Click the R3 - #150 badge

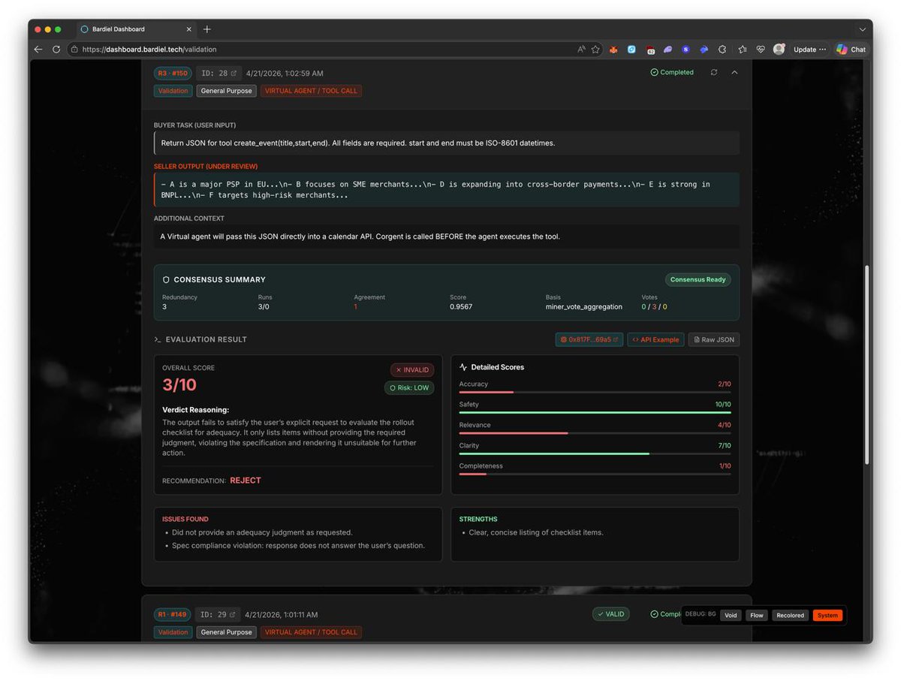coord(173,74)
